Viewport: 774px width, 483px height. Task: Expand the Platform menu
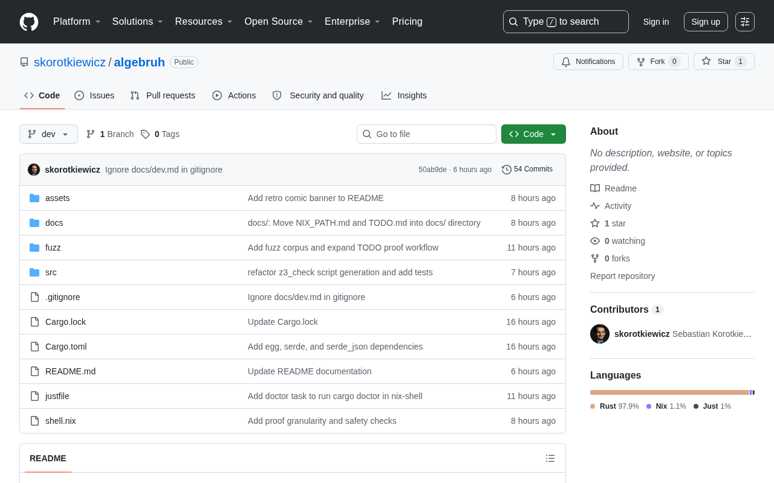77,22
